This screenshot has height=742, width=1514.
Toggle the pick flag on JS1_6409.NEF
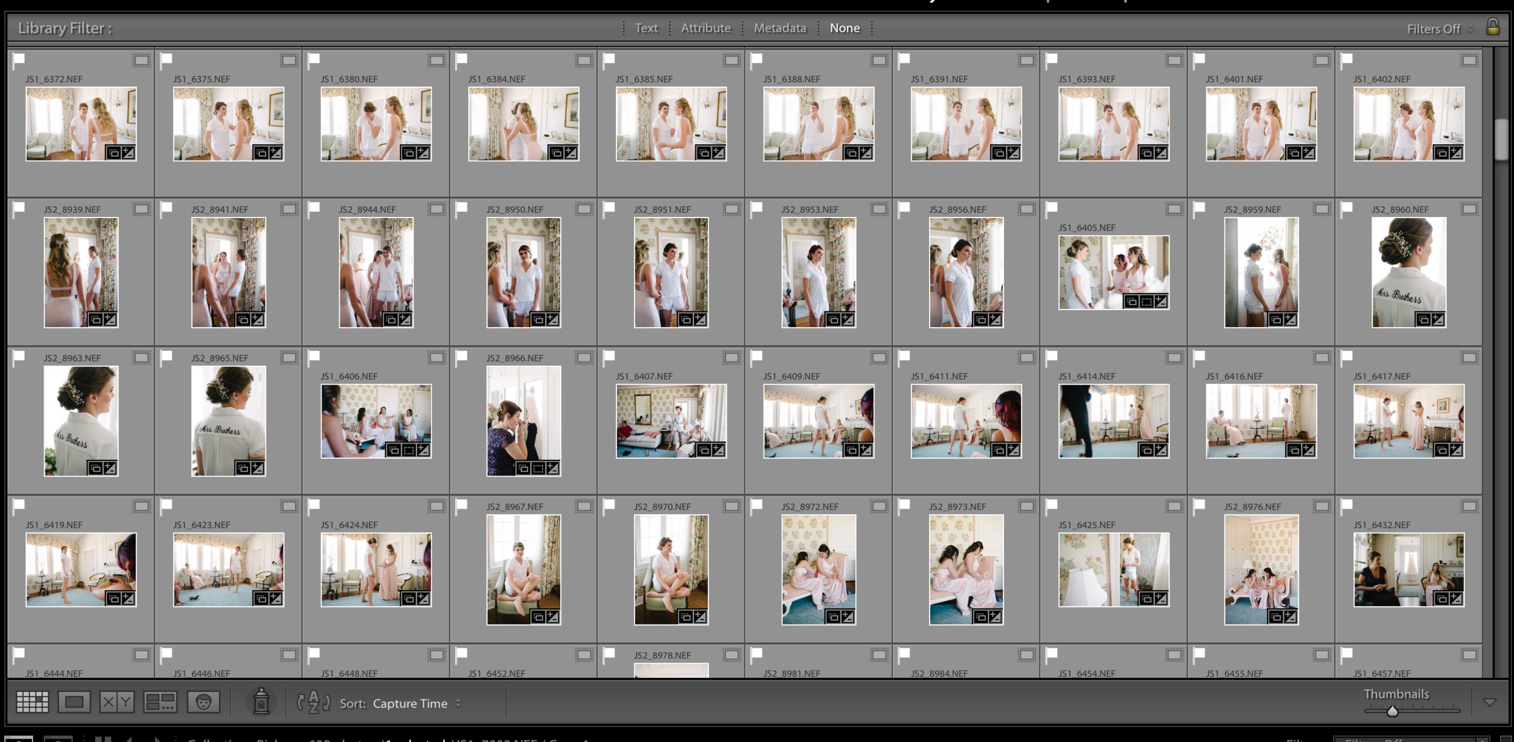(x=756, y=357)
